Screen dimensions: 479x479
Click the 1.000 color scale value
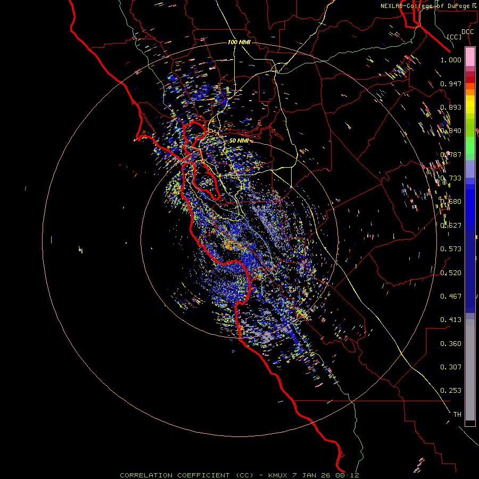tap(451, 60)
